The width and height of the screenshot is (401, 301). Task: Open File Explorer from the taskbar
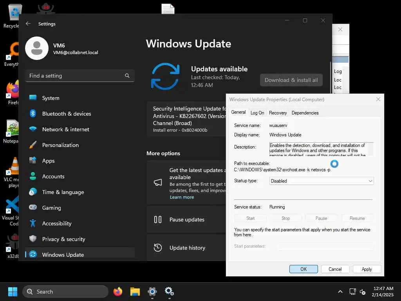pos(135,292)
